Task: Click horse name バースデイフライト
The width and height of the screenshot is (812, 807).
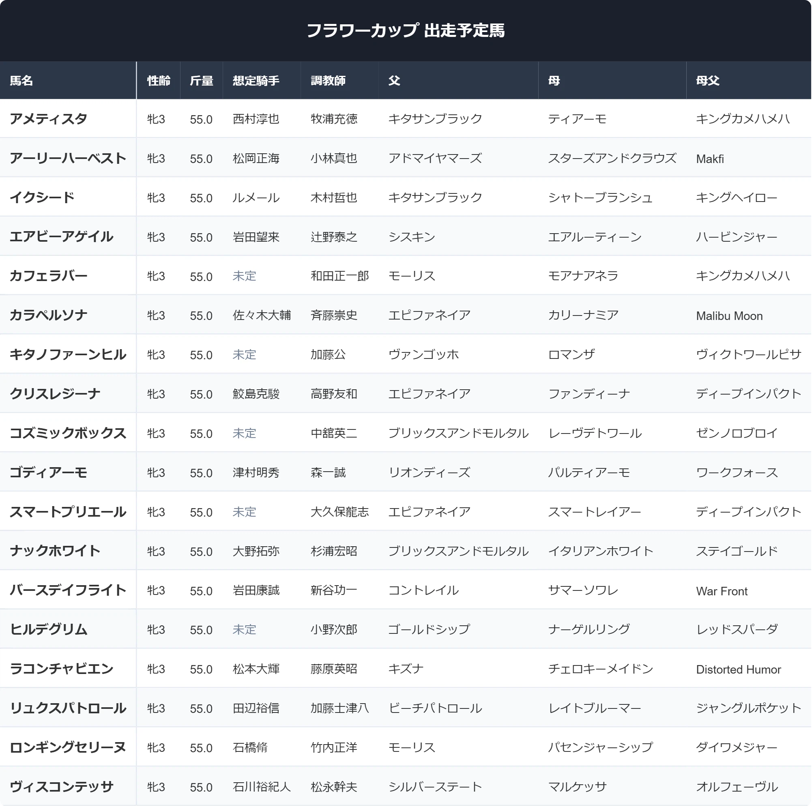Action: tap(68, 590)
